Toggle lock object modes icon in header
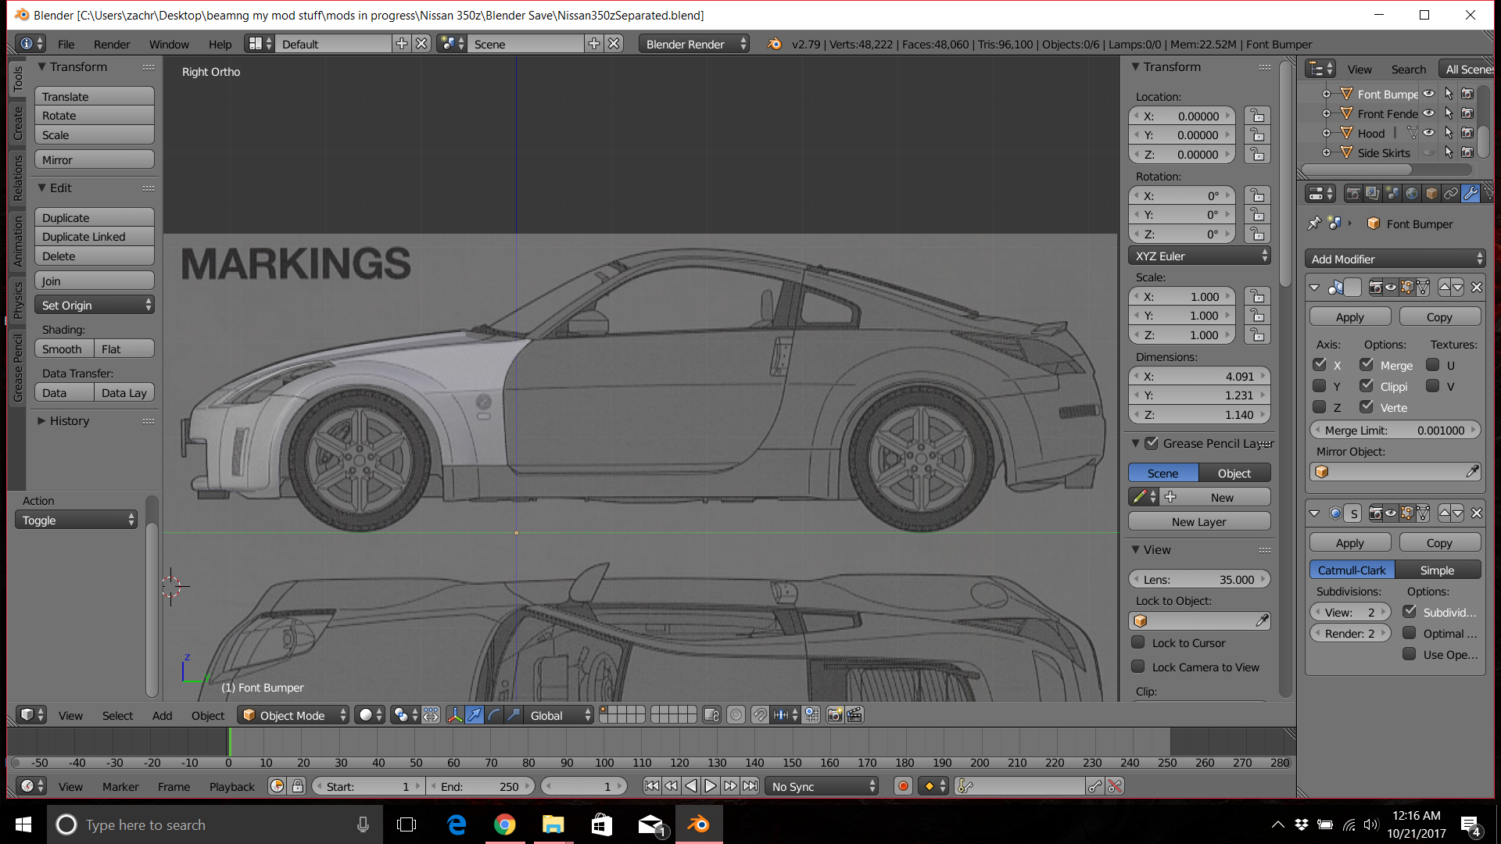 pos(711,715)
